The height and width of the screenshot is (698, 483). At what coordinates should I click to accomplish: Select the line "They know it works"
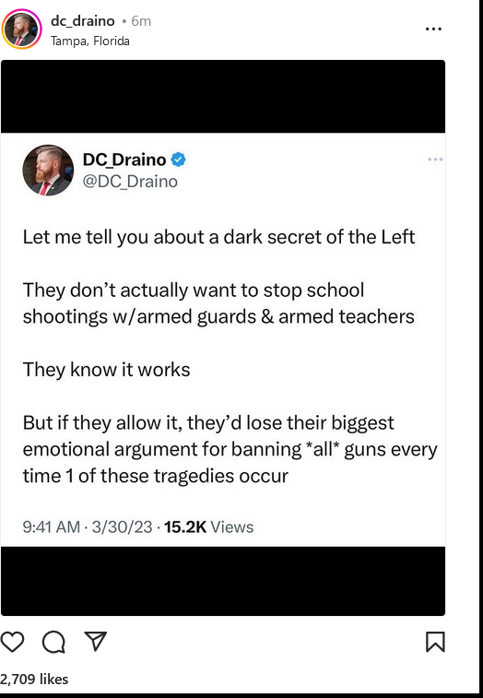pos(106,370)
